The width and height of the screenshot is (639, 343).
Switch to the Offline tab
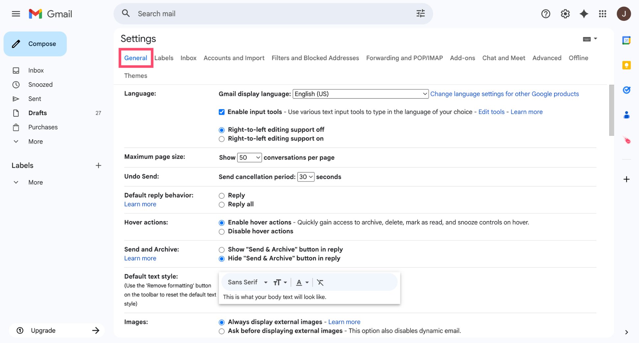(578, 58)
